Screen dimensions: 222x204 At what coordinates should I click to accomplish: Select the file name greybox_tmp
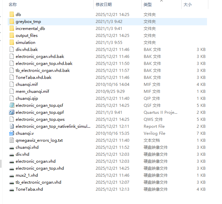click(28, 22)
